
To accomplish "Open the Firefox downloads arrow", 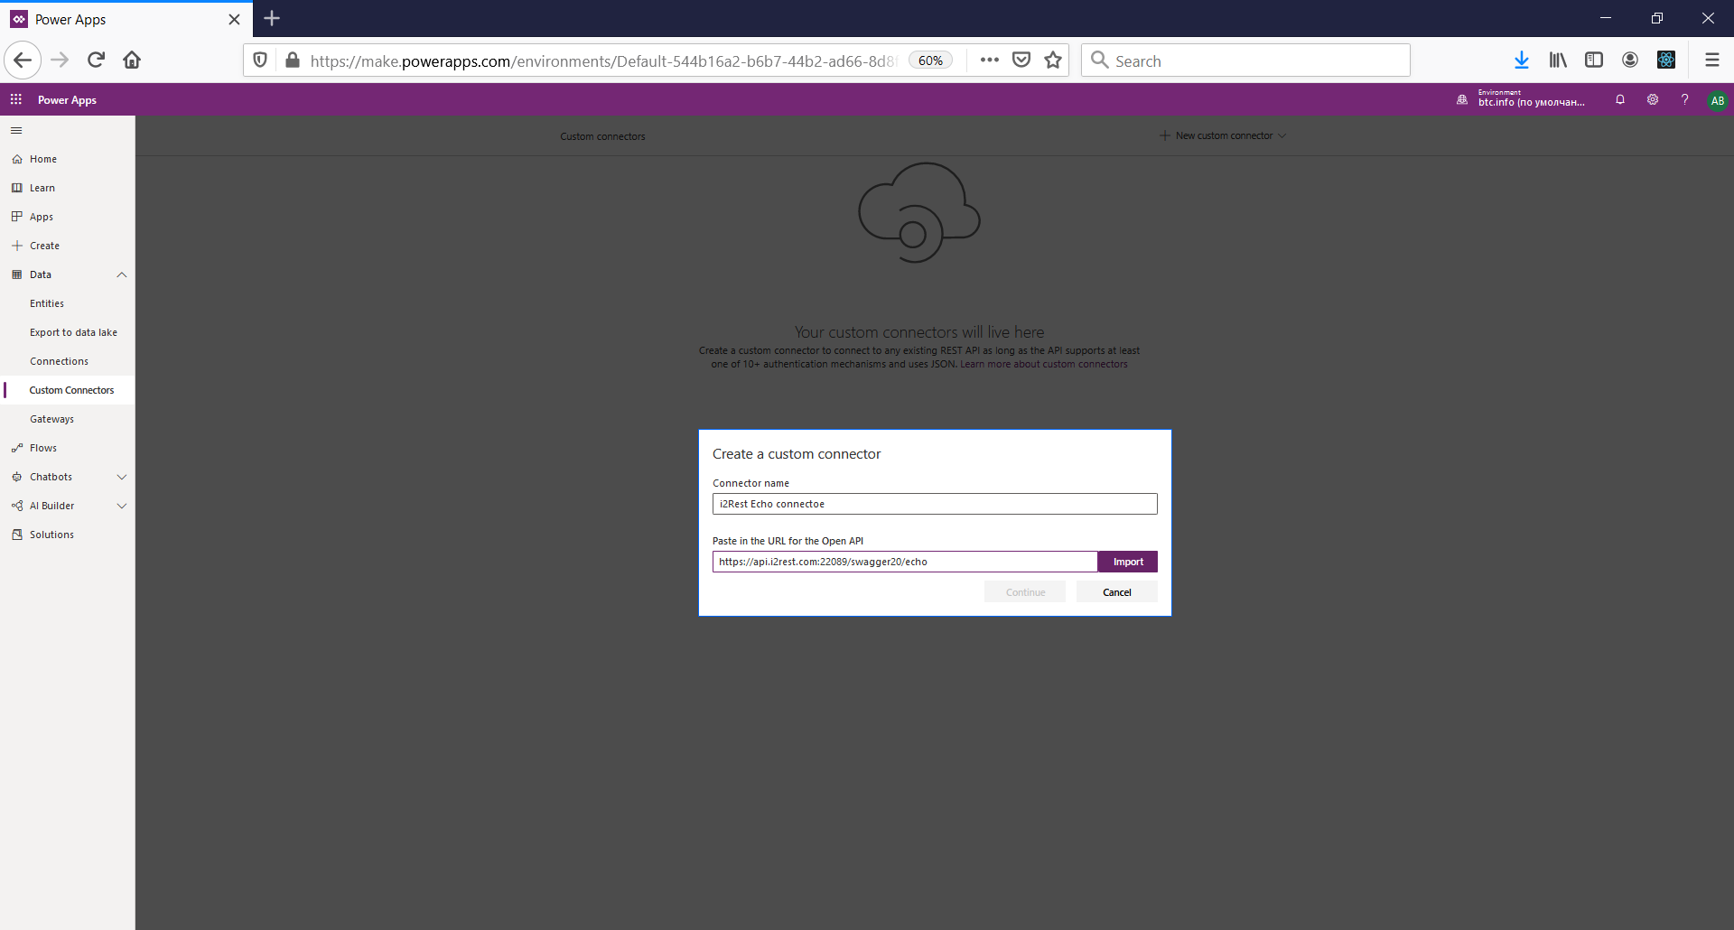I will coord(1522,60).
